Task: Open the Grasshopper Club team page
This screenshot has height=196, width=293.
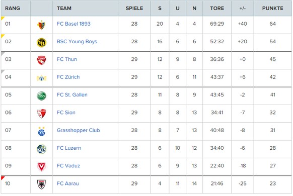Action: (x=79, y=130)
